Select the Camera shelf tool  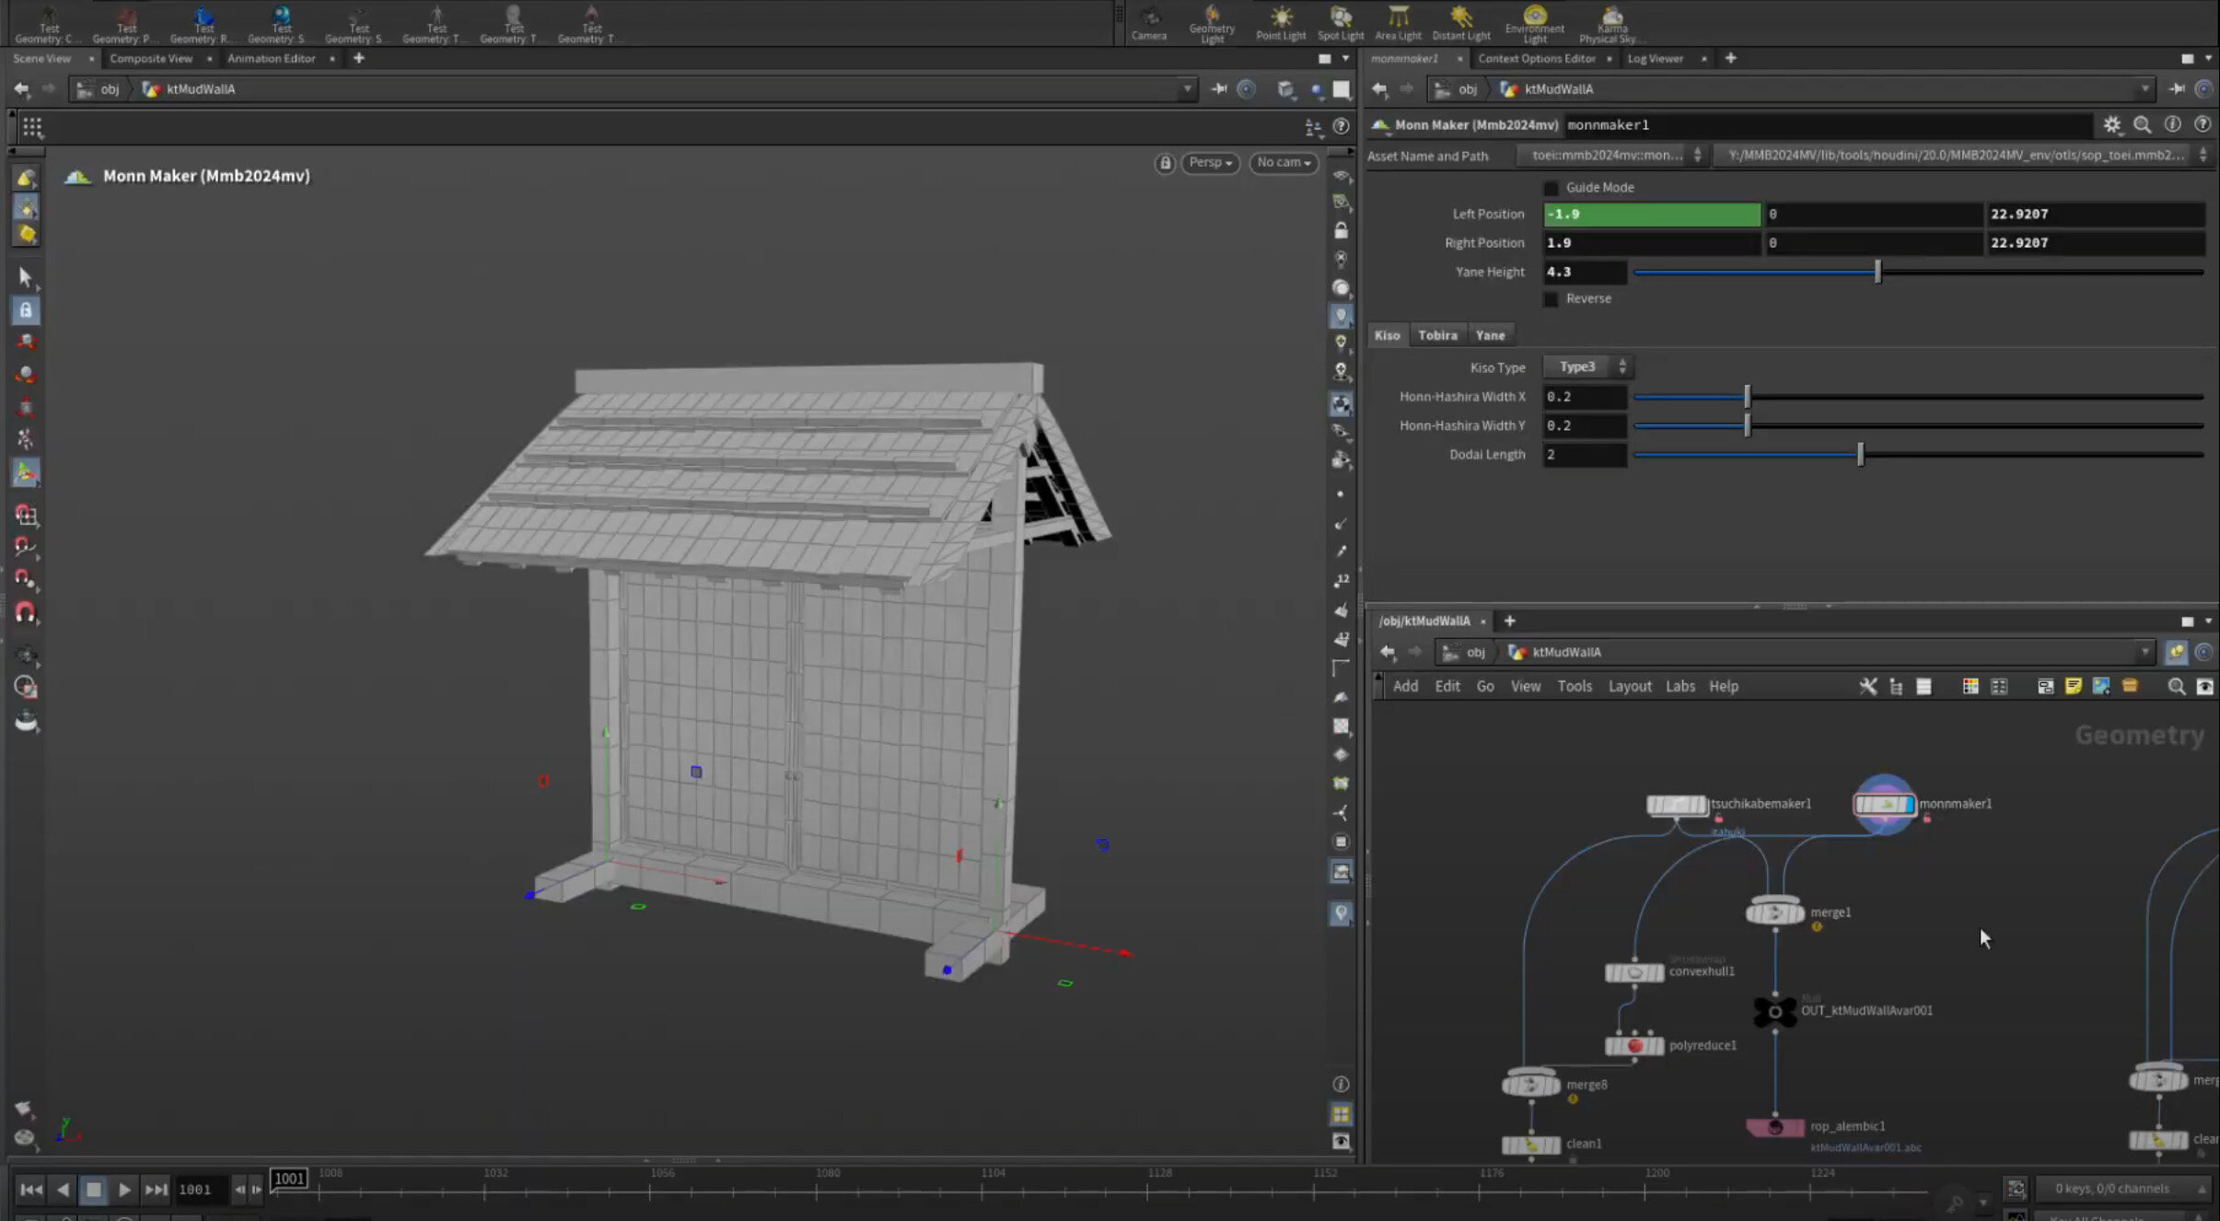(x=1148, y=22)
